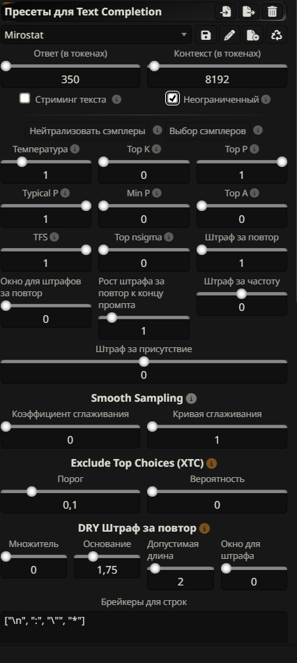Click the Нейтрализовать сэмплеры button
The image size is (297, 663).
87,131
